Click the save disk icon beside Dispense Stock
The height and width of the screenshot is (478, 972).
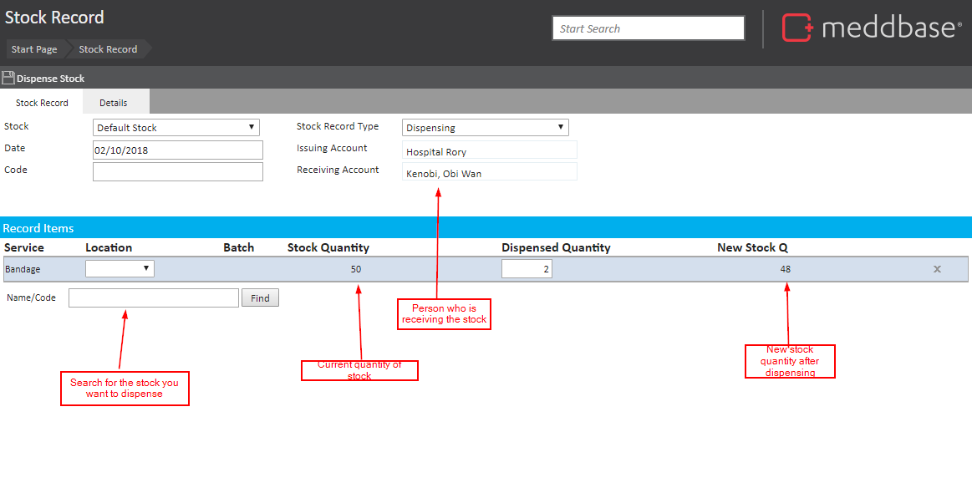pyautogui.click(x=8, y=78)
